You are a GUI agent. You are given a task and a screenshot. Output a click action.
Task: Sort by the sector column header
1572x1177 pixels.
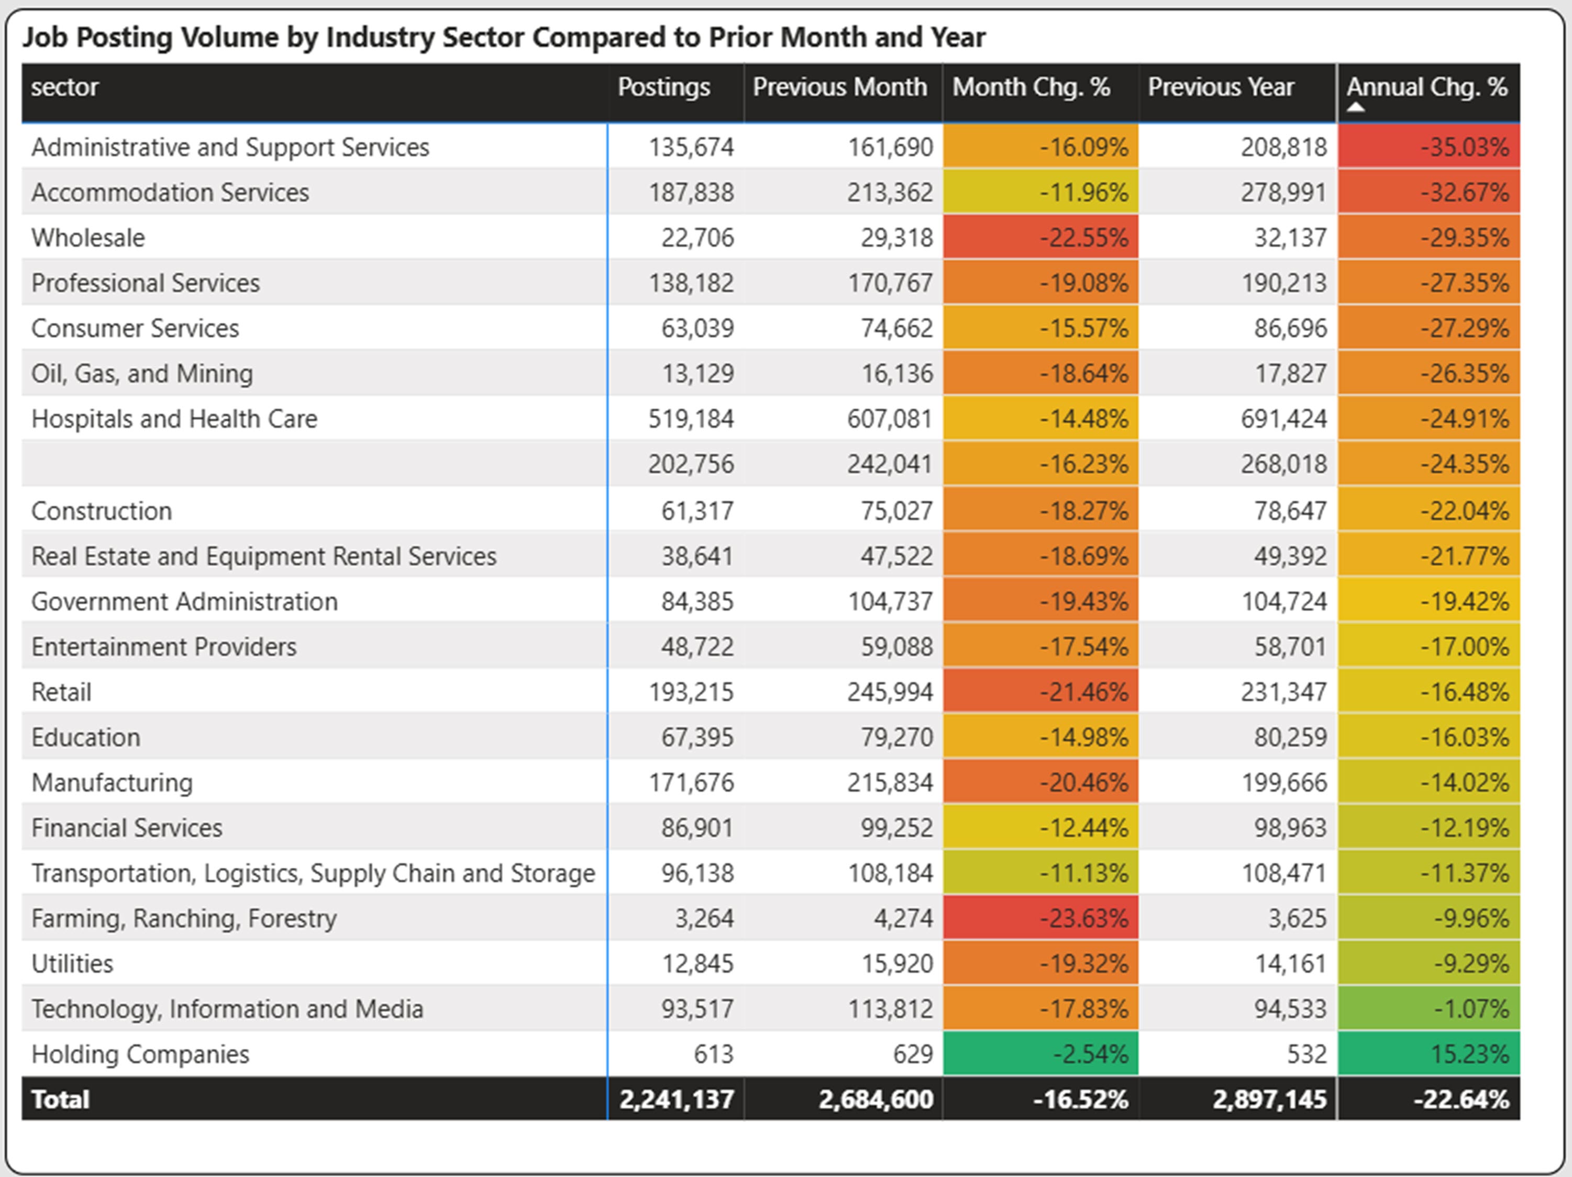[65, 87]
